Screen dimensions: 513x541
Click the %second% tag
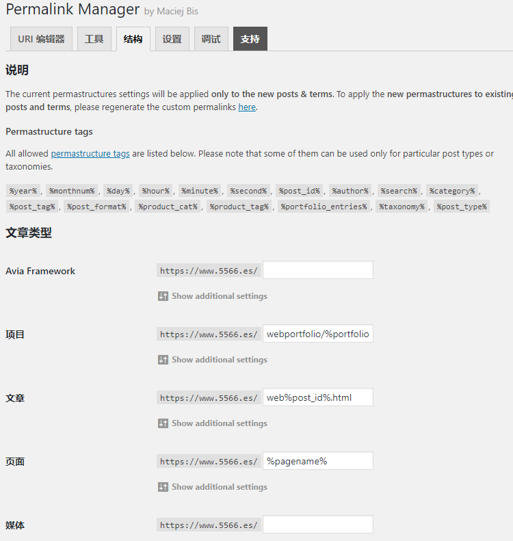(249, 191)
